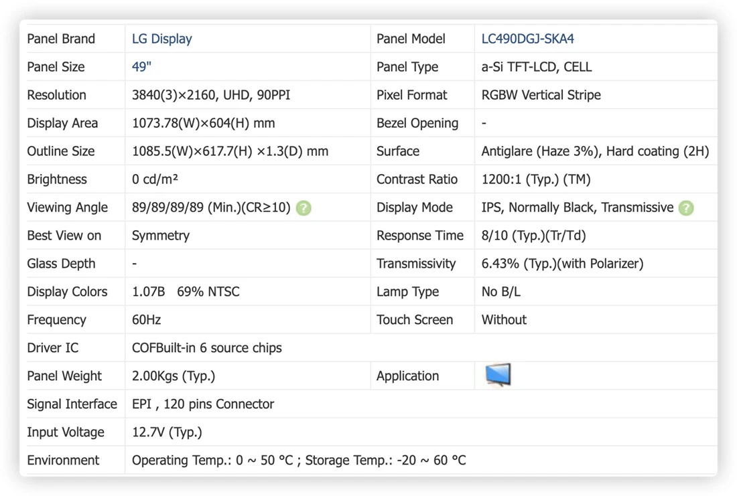Screen dimensions: 737x496
Task: Click the "89/89/89/89 (Min.)(CR≥10)" viewing angle value
Action: pos(211,208)
